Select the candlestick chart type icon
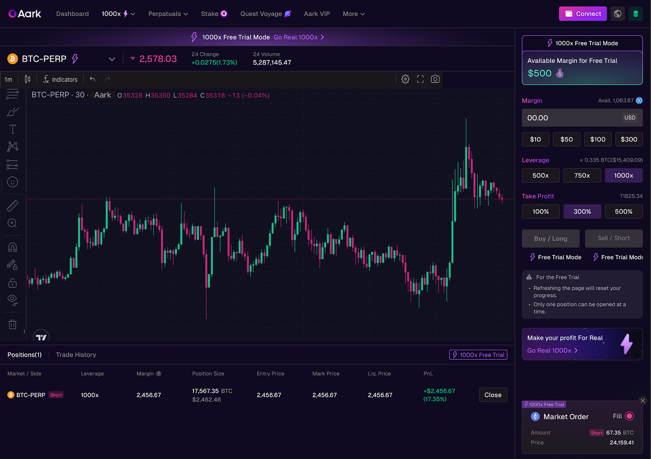651x459 pixels. click(x=27, y=79)
